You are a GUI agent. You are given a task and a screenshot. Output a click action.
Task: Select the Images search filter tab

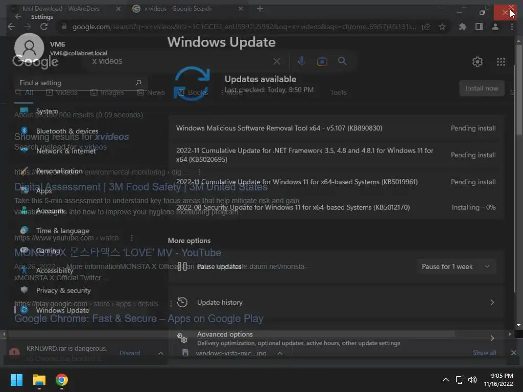[x=107, y=92]
